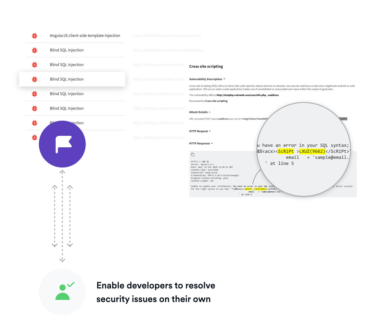370x326 pixels.
Task: Open testhtml5.vulnweb.com/contact link
Action: (167, 36)
